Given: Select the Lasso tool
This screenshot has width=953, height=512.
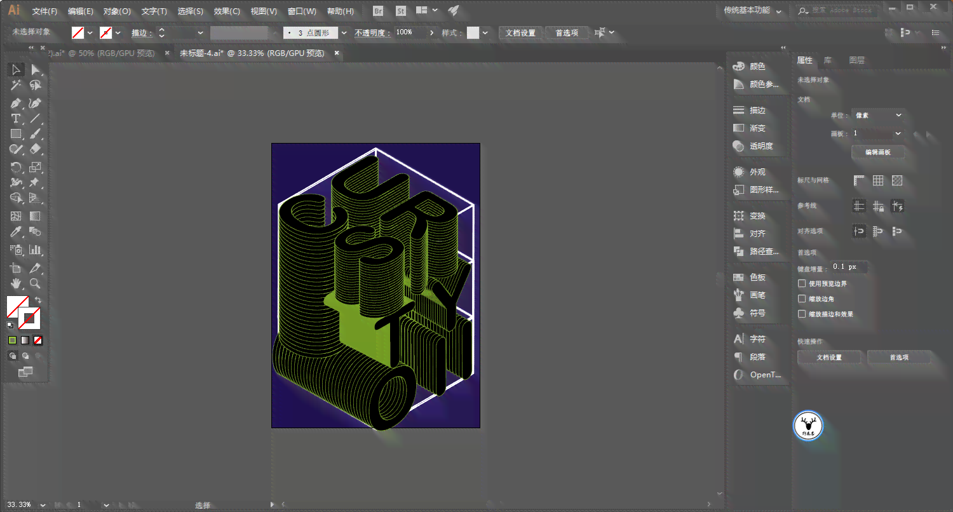Looking at the screenshot, I should click(x=36, y=86).
